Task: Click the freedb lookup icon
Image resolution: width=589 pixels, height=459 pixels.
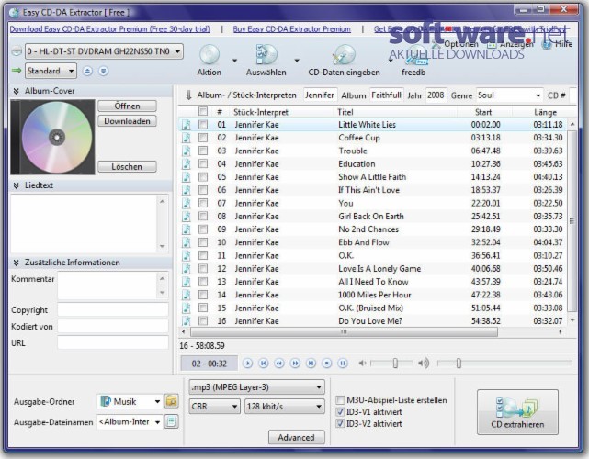Action: [415, 56]
